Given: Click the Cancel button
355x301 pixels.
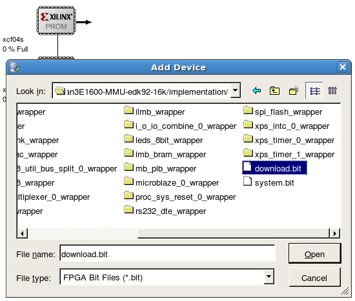Looking at the screenshot, I should [x=314, y=278].
